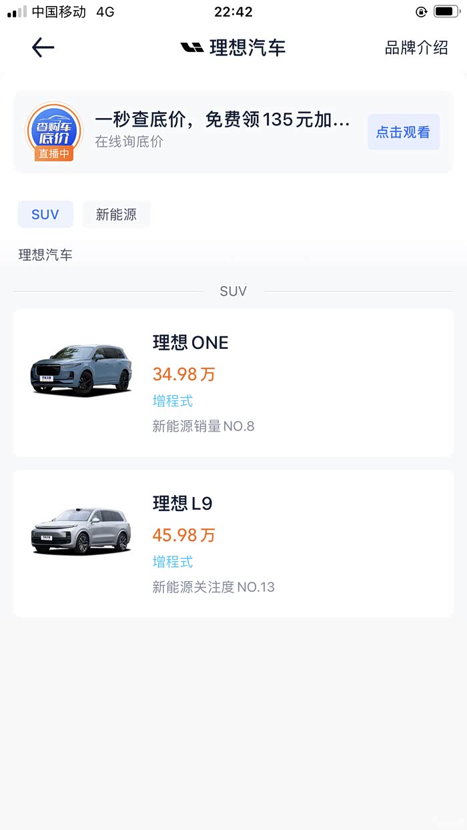Screen dimensions: 467x830
Task: Tap the 理想 L9 model name
Action: pyautogui.click(x=182, y=504)
